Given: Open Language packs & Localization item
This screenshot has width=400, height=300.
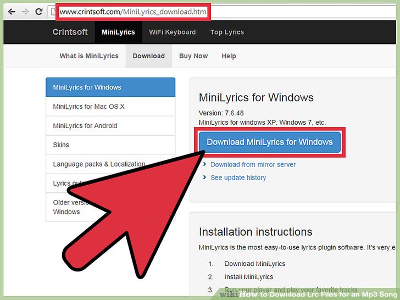Looking at the screenshot, I should (110, 164).
